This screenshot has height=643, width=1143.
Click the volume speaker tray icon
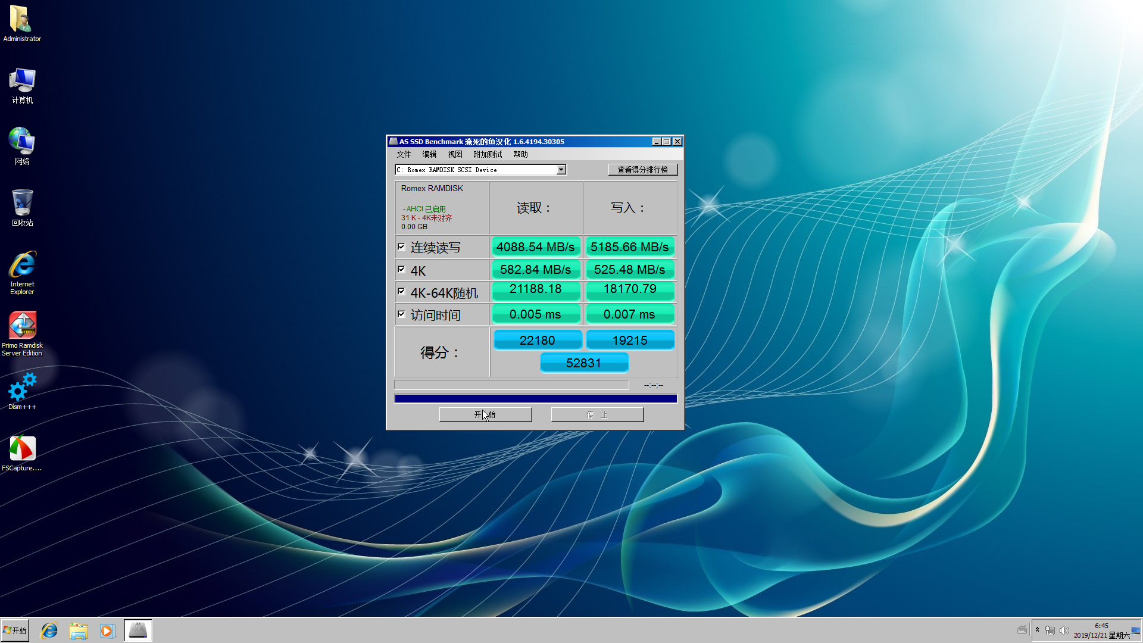pyautogui.click(x=1064, y=630)
